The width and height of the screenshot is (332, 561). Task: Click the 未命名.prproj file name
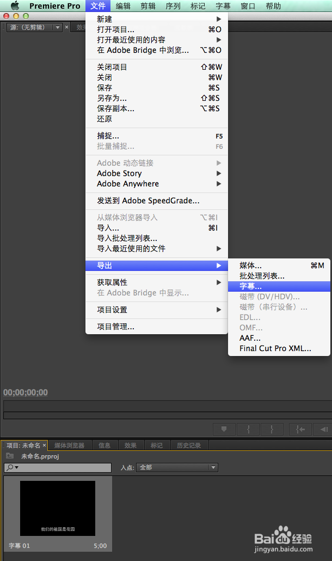(40, 456)
